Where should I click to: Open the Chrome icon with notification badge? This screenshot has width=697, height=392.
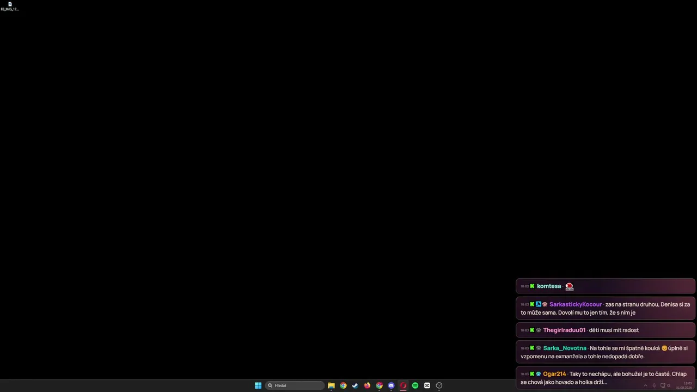[x=379, y=385]
